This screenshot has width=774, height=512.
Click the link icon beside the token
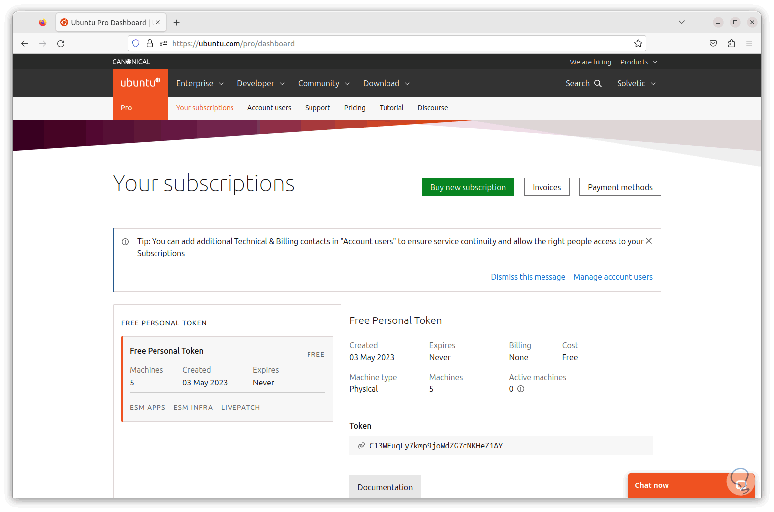point(361,446)
